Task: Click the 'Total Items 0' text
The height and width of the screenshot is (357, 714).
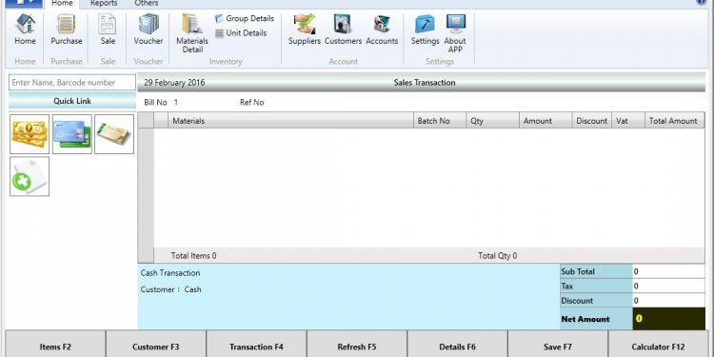Action: coord(193,256)
